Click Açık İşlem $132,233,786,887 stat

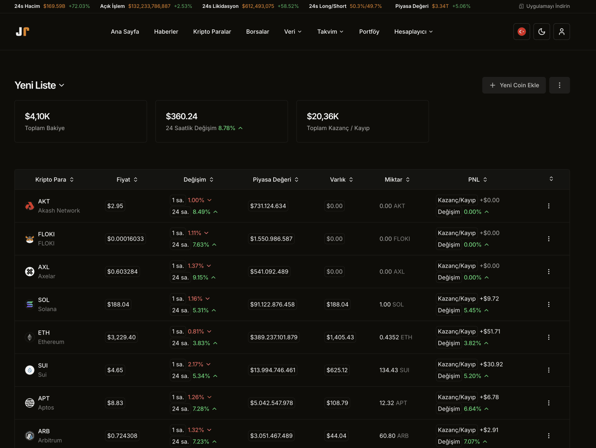coord(146,6)
